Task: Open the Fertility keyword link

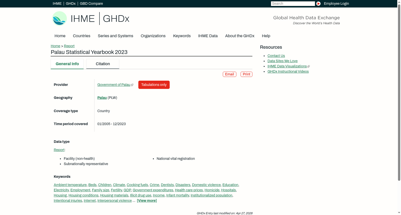Action: point(117,190)
